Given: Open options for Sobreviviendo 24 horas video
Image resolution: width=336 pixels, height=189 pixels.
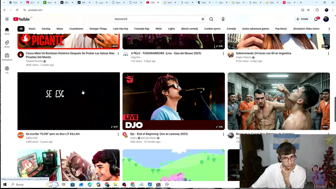Looking at the screenshot, I should coord(328,54).
